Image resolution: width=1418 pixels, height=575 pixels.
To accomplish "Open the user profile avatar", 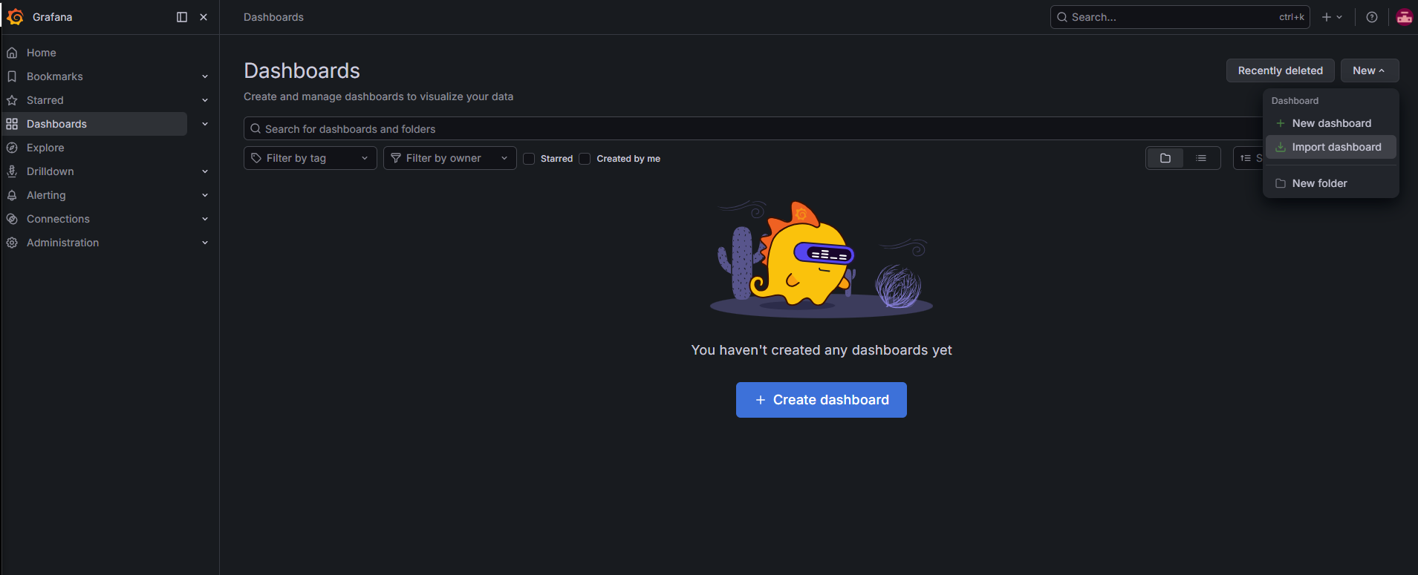I will pyautogui.click(x=1404, y=17).
